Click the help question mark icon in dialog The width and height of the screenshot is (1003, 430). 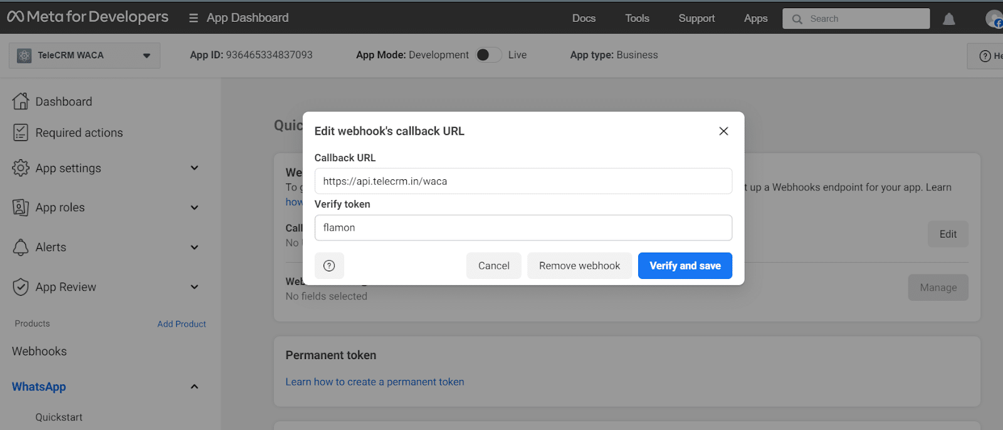(329, 266)
